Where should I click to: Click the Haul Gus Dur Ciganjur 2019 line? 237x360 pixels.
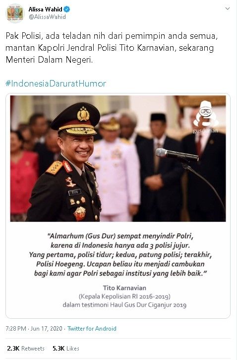[x=124, y=305]
